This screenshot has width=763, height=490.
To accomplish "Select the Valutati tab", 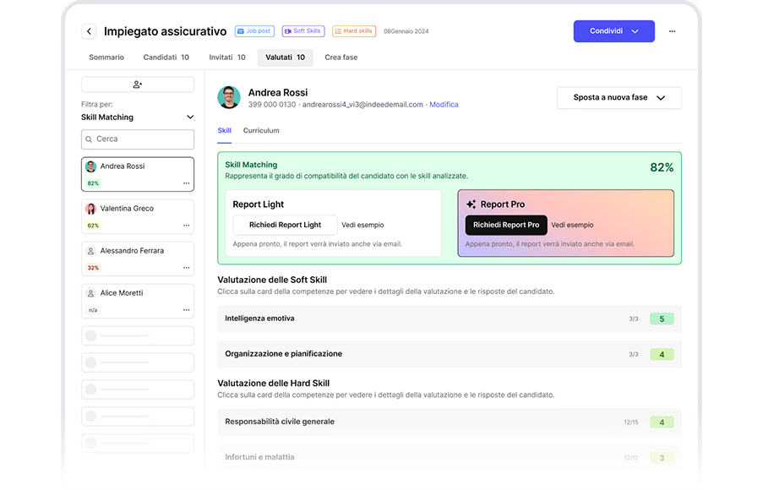I will (x=285, y=57).
